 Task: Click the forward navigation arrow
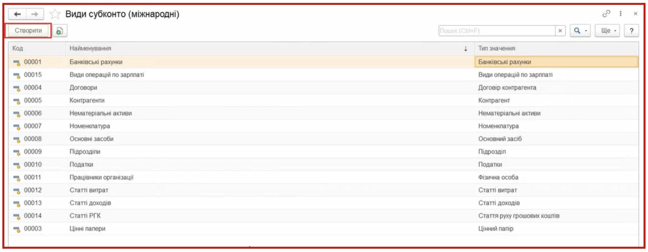[x=35, y=14]
